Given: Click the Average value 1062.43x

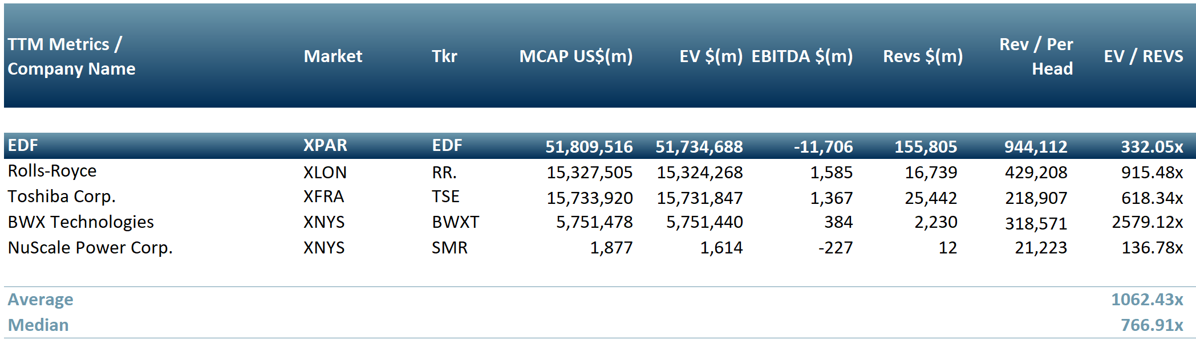Looking at the screenshot, I should coord(1147,300).
